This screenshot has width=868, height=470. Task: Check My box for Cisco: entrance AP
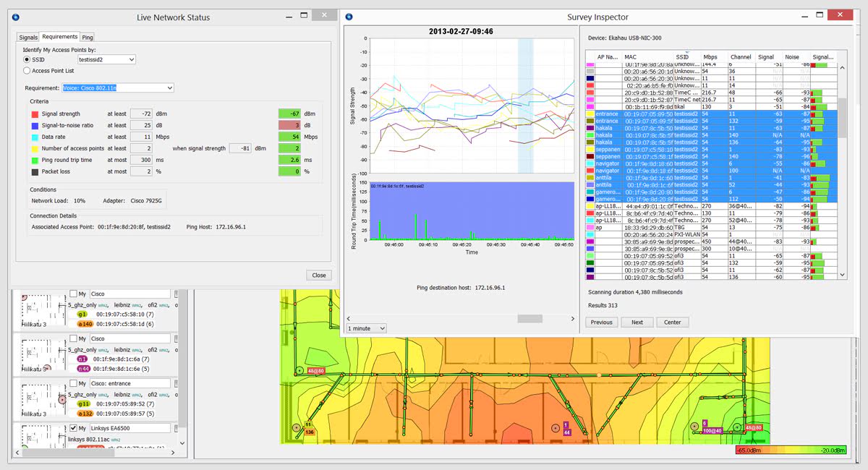tap(73, 383)
